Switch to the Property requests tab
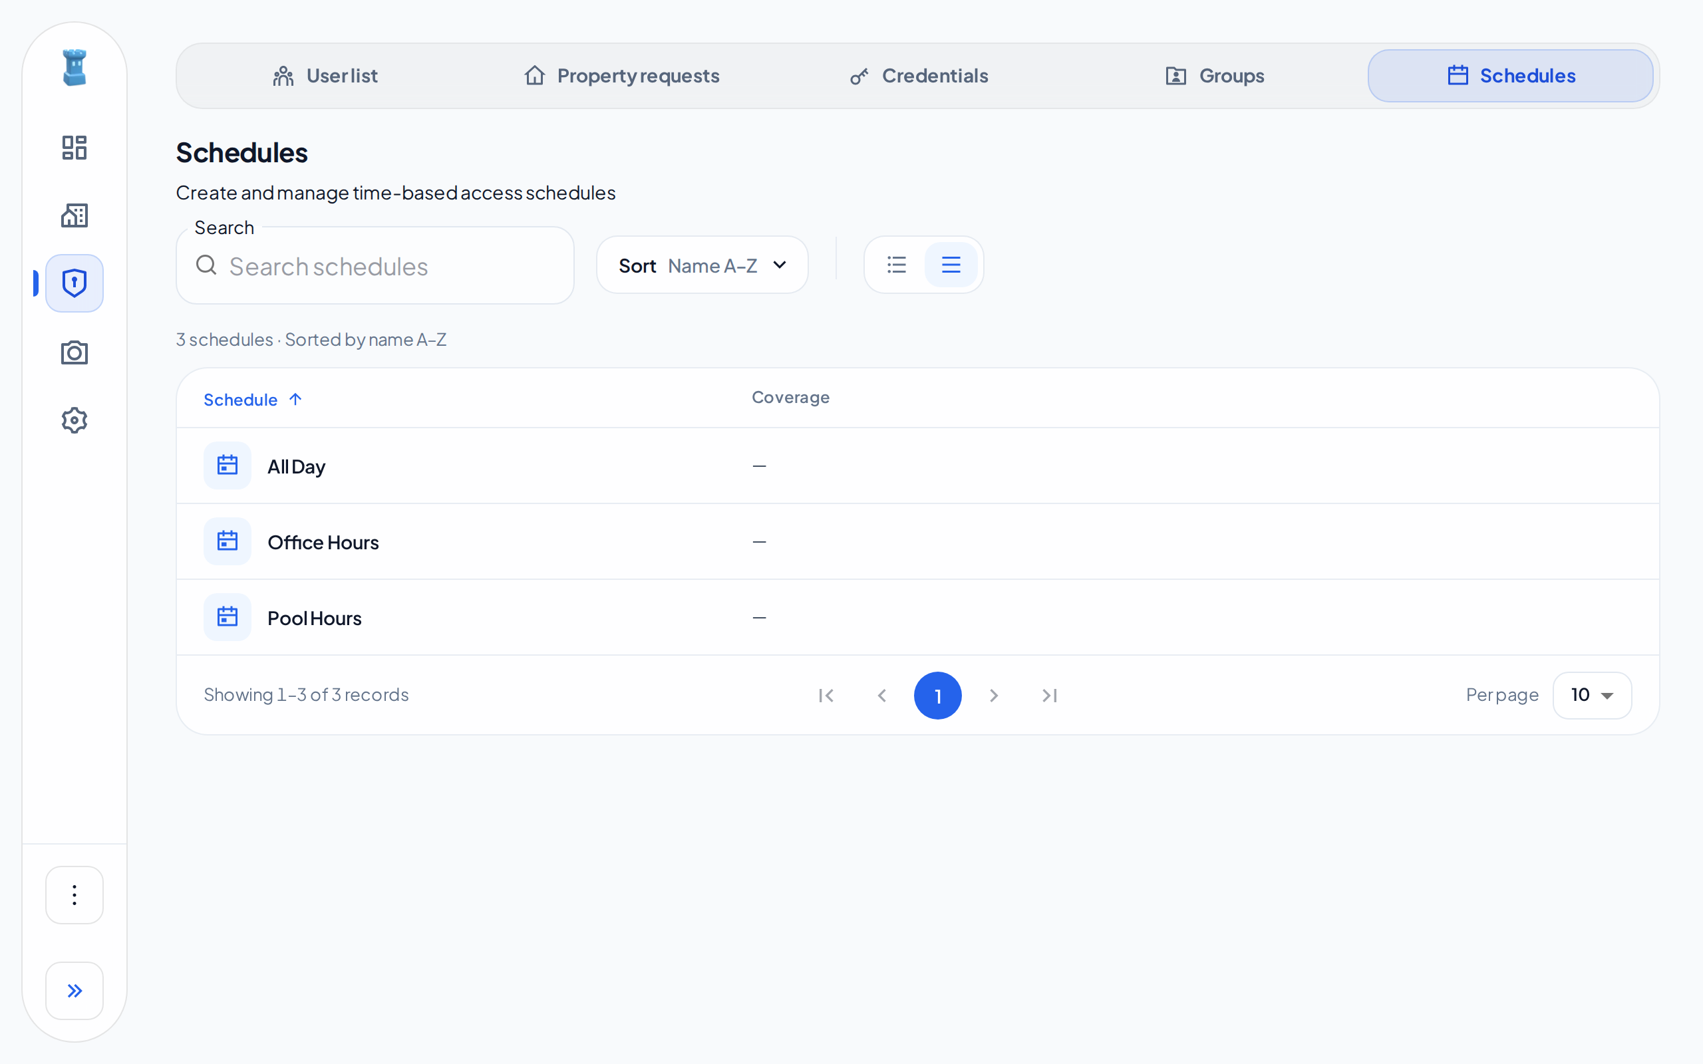Screen dimensions: 1703x1064 (622, 76)
